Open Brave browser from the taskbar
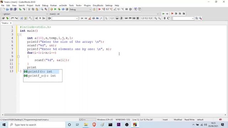Screen dimensions: 228x128 (94, 125)
